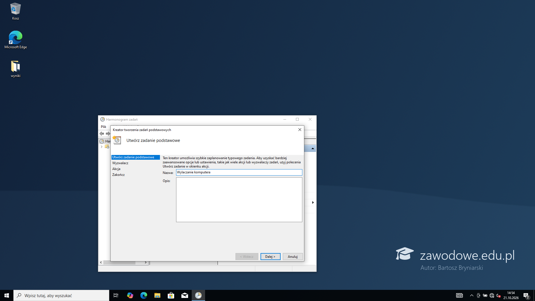Screen dimensions: 535x301
Task: Open the Mail app in taskbar
Action: click(185, 295)
